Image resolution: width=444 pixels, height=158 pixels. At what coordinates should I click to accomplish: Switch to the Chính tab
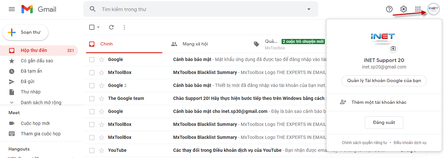pyautogui.click(x=124, y=44)
